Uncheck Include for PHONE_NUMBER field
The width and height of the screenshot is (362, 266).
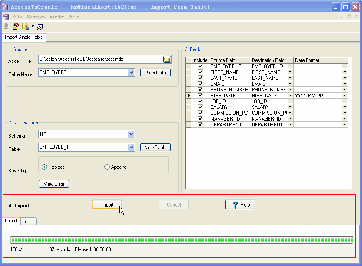pyautogui.click(x=200, y=89)
